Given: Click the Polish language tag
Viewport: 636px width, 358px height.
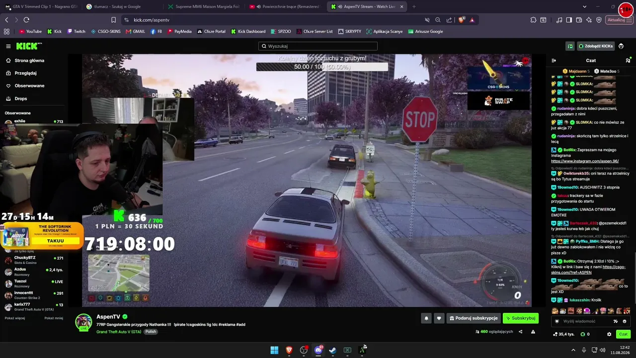Looking at the screenshot, I should coord(151,332).
